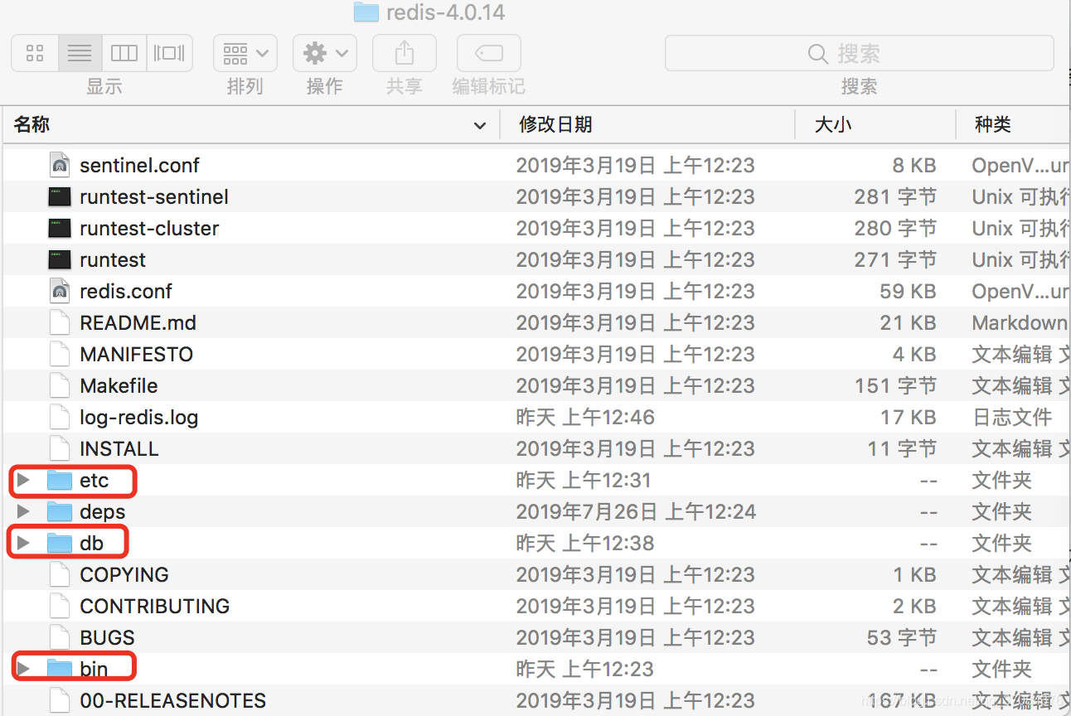Switch to column view mode
Screen dimensions: 1071x716
(124, 54)
